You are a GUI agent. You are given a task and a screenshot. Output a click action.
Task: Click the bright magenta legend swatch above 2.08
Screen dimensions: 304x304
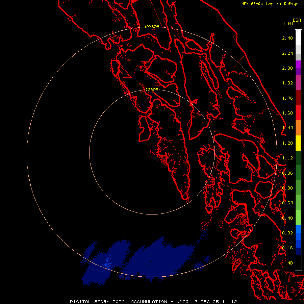click(298, 64)
